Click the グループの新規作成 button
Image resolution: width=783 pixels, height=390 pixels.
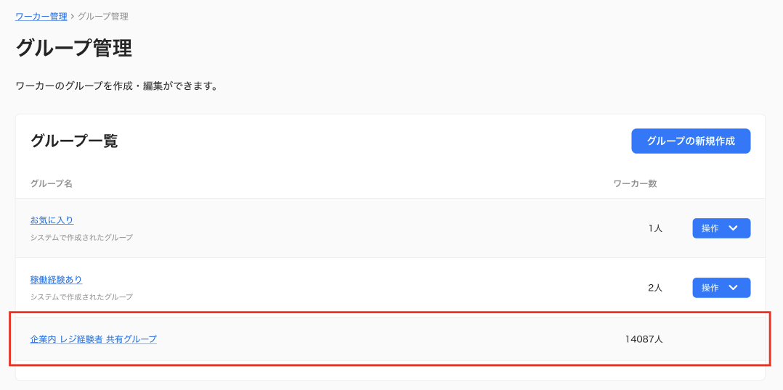[x=691, y=141]
